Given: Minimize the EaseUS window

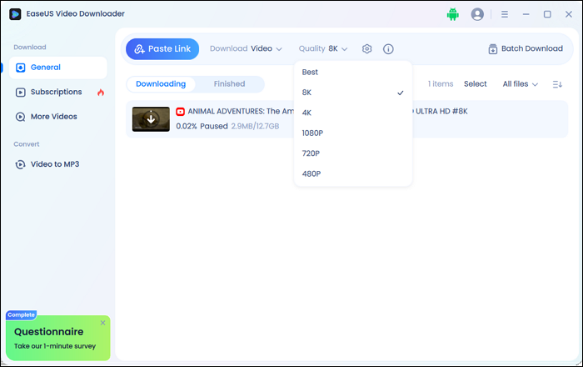Looking at the screenshot, I should coord(526,14).
